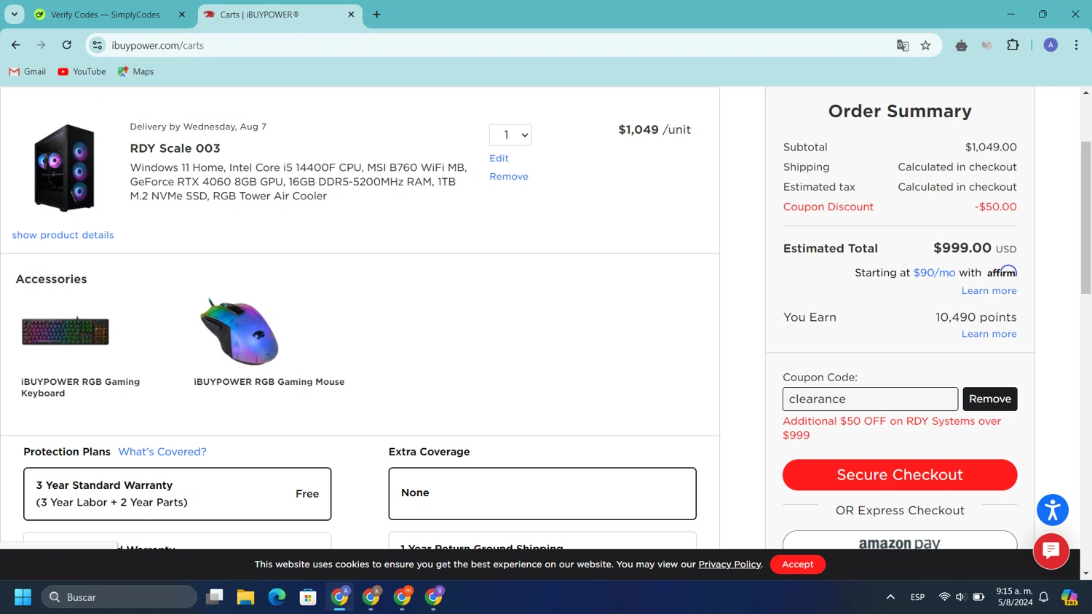Remove the clearance coupon code
This screenshot has height=614, width=1092.
(x=990, y=399)
